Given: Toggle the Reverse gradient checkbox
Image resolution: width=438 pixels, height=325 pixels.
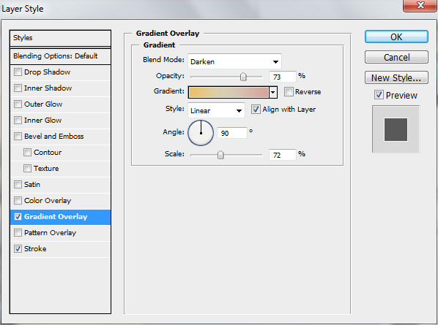Looking at the screenshot, I should 289,91.
